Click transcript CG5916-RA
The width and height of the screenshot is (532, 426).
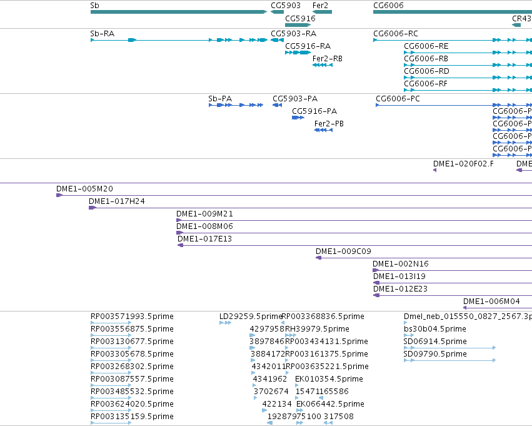tap(298, 53)
